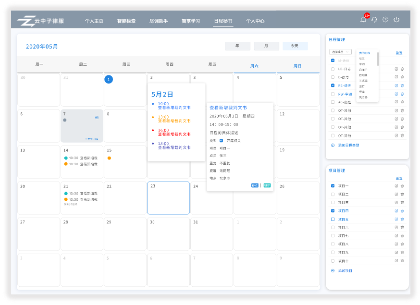420x305 pixels.
Task: Delete the AC-出庭 schedule type
Action: tap(402, 102)
